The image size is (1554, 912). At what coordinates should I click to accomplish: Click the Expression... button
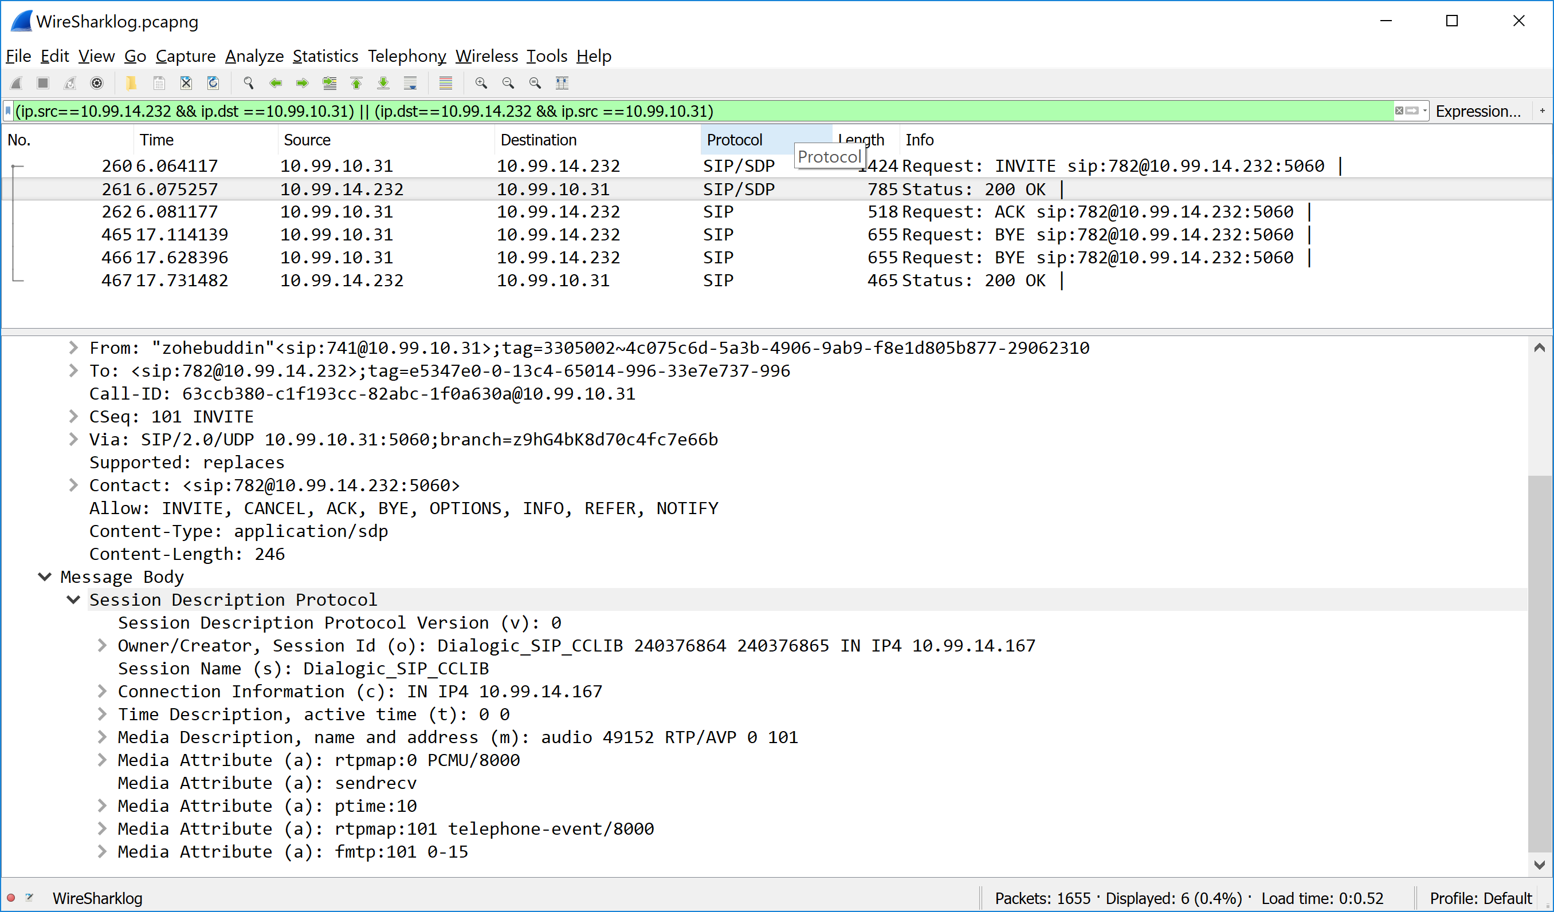click(1478, 112)
